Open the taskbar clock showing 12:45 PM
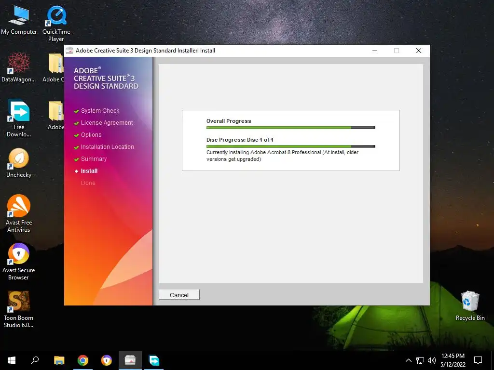494x370 pixels. 453,360
